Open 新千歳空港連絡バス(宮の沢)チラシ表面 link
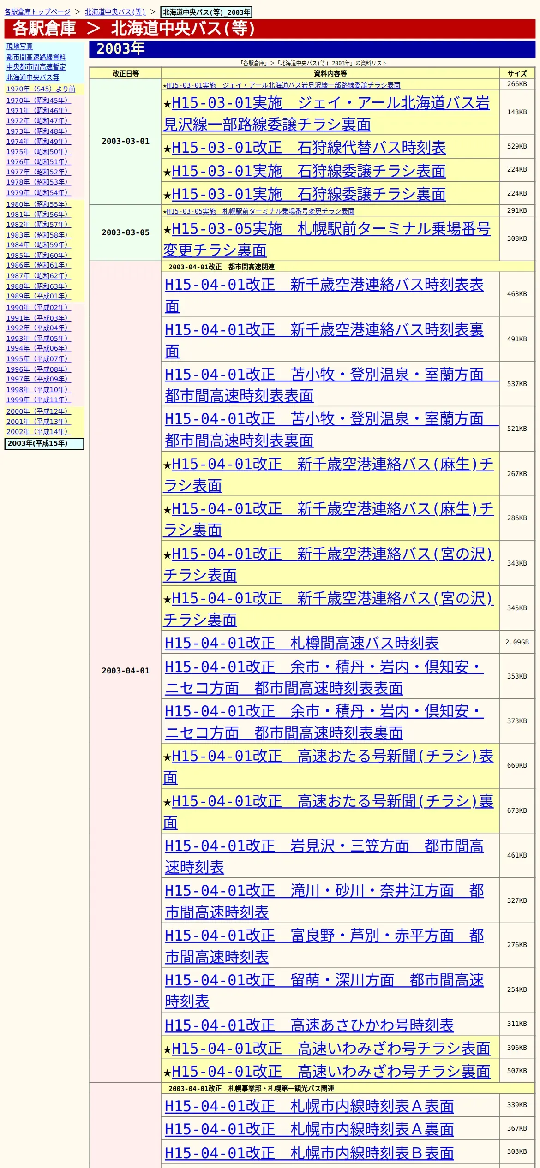This screenshot has height=1168, width=540. click(329, 564)
